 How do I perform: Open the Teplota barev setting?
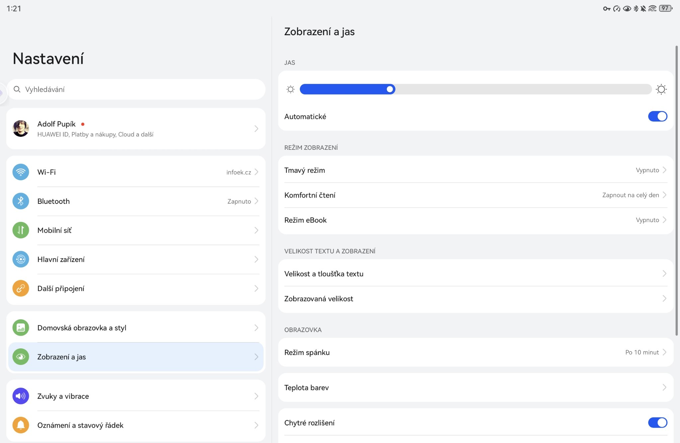coord(475,388)
